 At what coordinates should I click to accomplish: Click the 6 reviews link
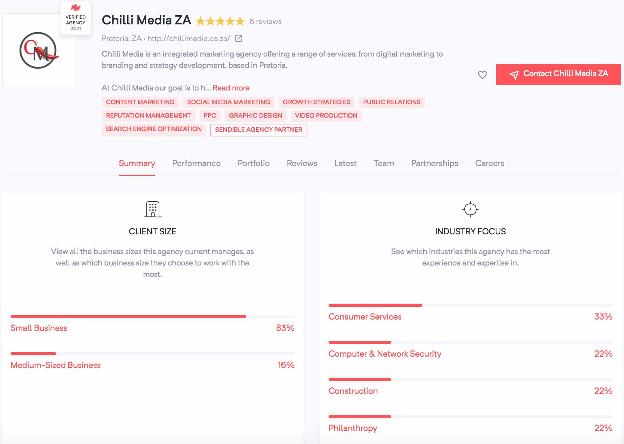pyautogui.click(x=265, y=22)
